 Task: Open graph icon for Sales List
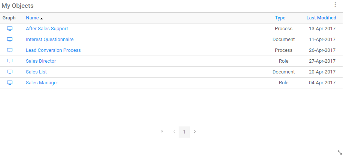(x=10, y=72)
